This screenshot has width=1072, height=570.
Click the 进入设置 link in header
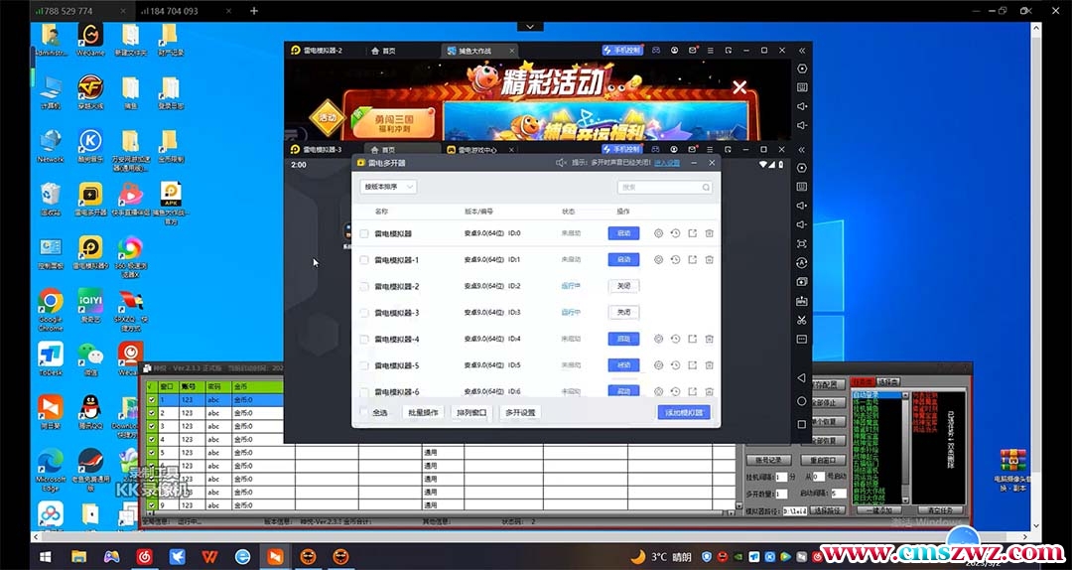pos(666,163)
